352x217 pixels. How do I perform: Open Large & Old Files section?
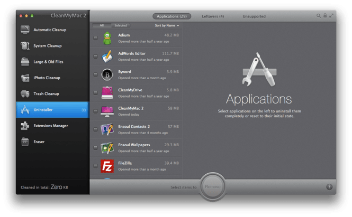[x=53, y=62]
